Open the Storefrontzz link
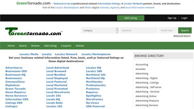This screenshot has height=109, width=194. [95, 99]
